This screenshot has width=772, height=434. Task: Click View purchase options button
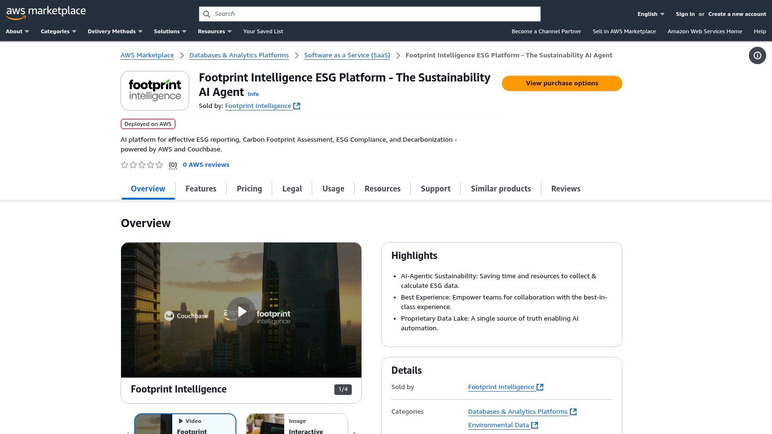point(562,83)
